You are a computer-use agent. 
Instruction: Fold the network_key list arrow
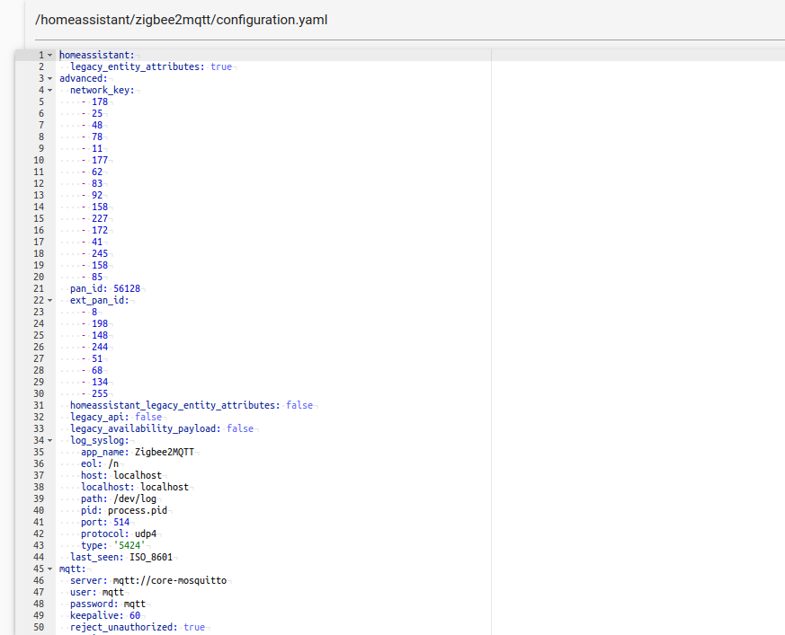click(x=49, y=90)
